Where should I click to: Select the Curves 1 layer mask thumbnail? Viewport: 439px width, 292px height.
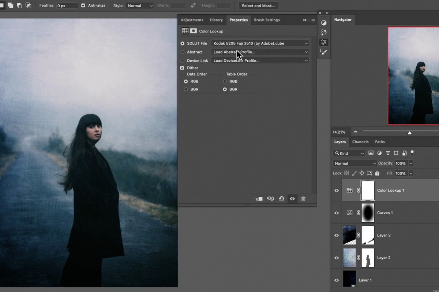tap(368, 213)
